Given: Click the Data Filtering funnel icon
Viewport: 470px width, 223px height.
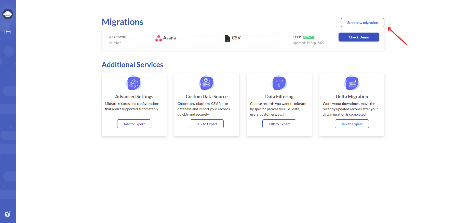Looking at the screenshot, I should [279, 83].
